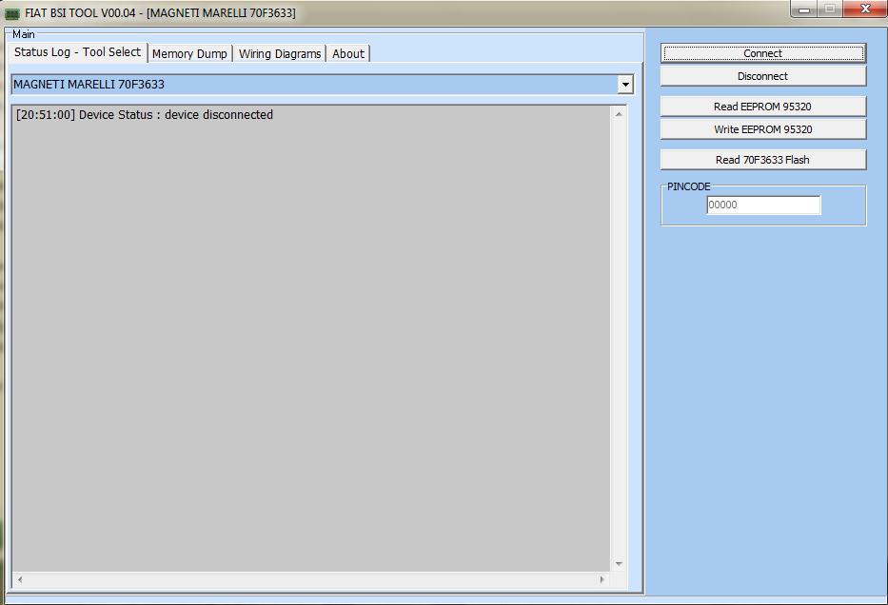The width and height of the screenshot is (888, 605).
Task: Click the log scroll down arrow
Action: pyautogui.click(x=619, y=564)
